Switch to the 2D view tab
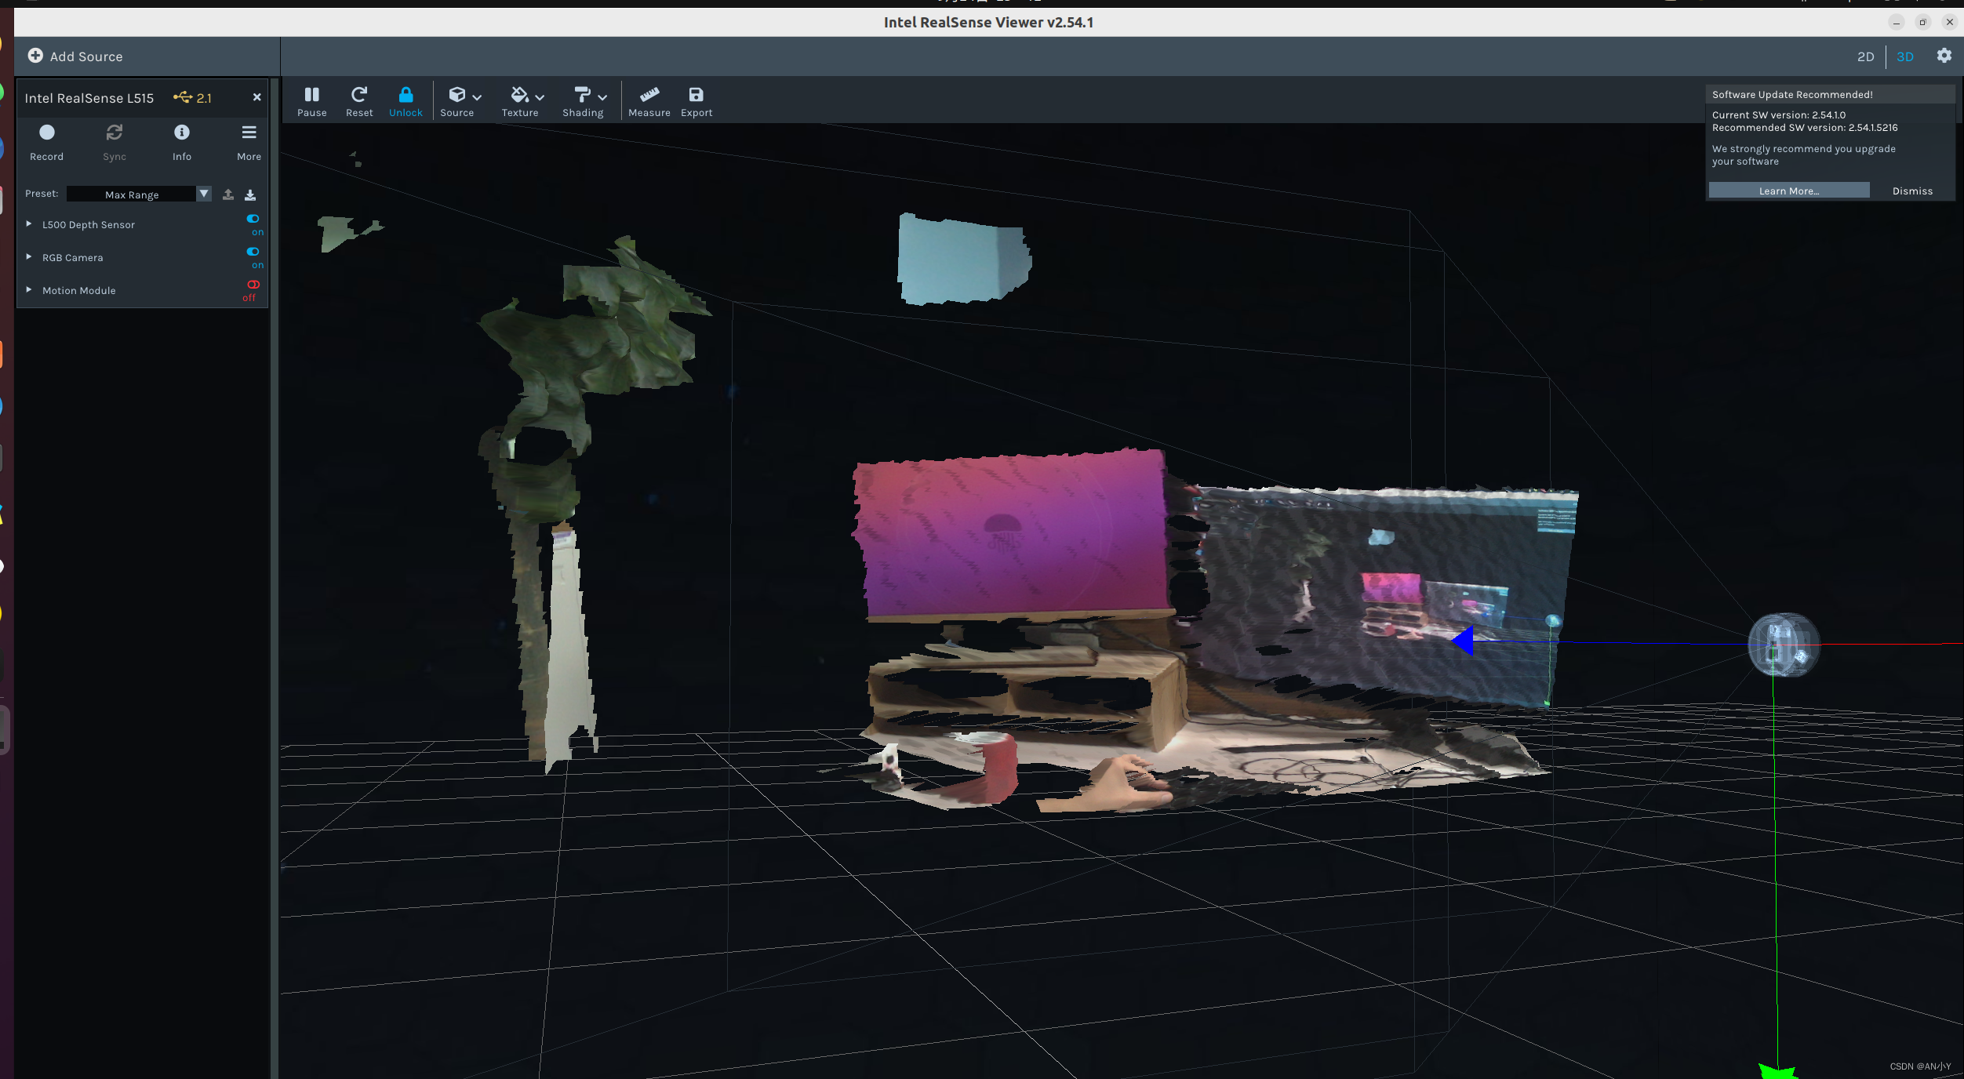Viewport: 1964px width, 1079px height. click(x=1865, y=56)
